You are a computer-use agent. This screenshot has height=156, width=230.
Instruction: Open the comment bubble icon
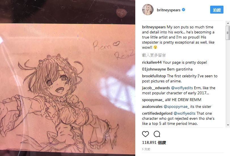[157, 134]
